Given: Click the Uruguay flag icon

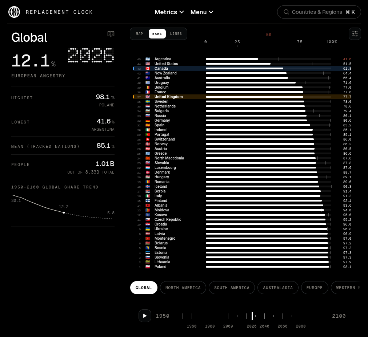Looking at the screenshot, I should 148,82.
